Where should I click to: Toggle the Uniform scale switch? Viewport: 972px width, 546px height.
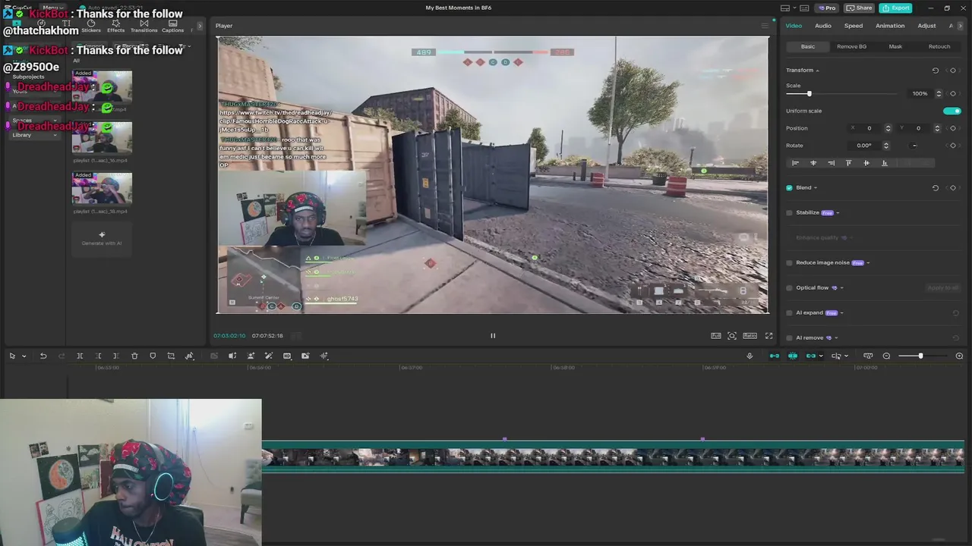pyautogui.click(x=952, y=111)
